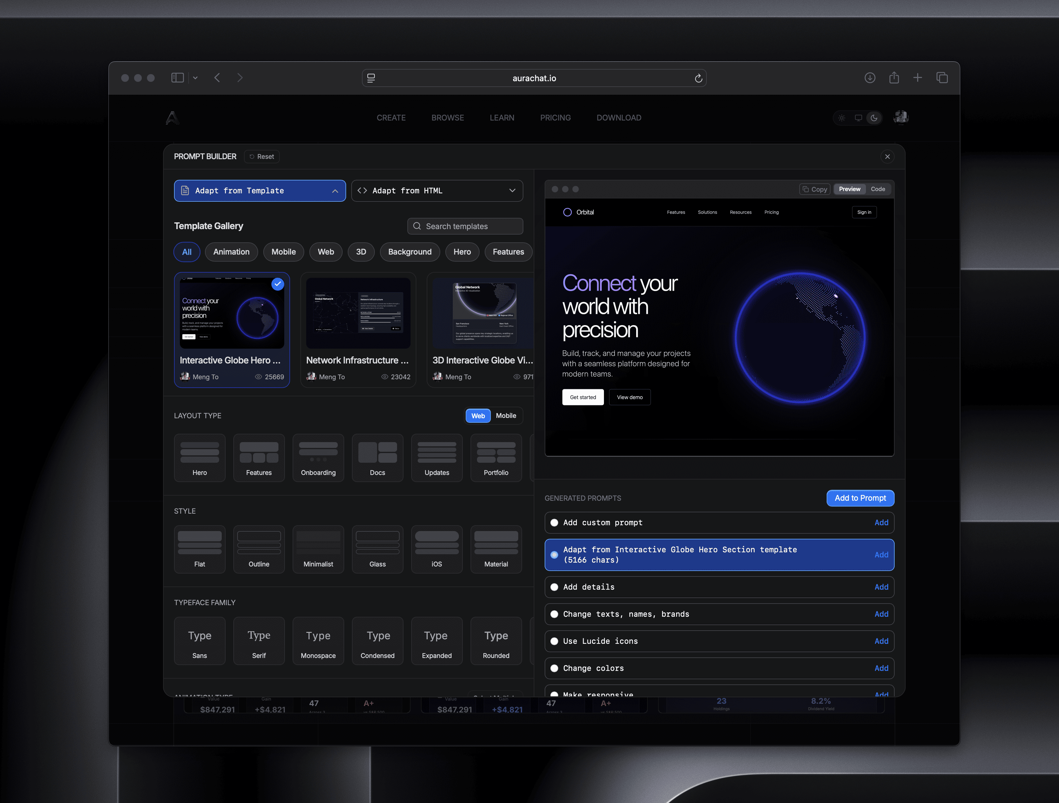The image size is (1059, 803).
Task: Toggle layout type to Mobile
Action: tap(506, 415)
